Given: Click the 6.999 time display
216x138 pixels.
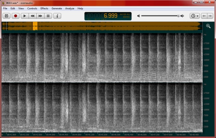Looking at the screenshot, I should (111, 16).
